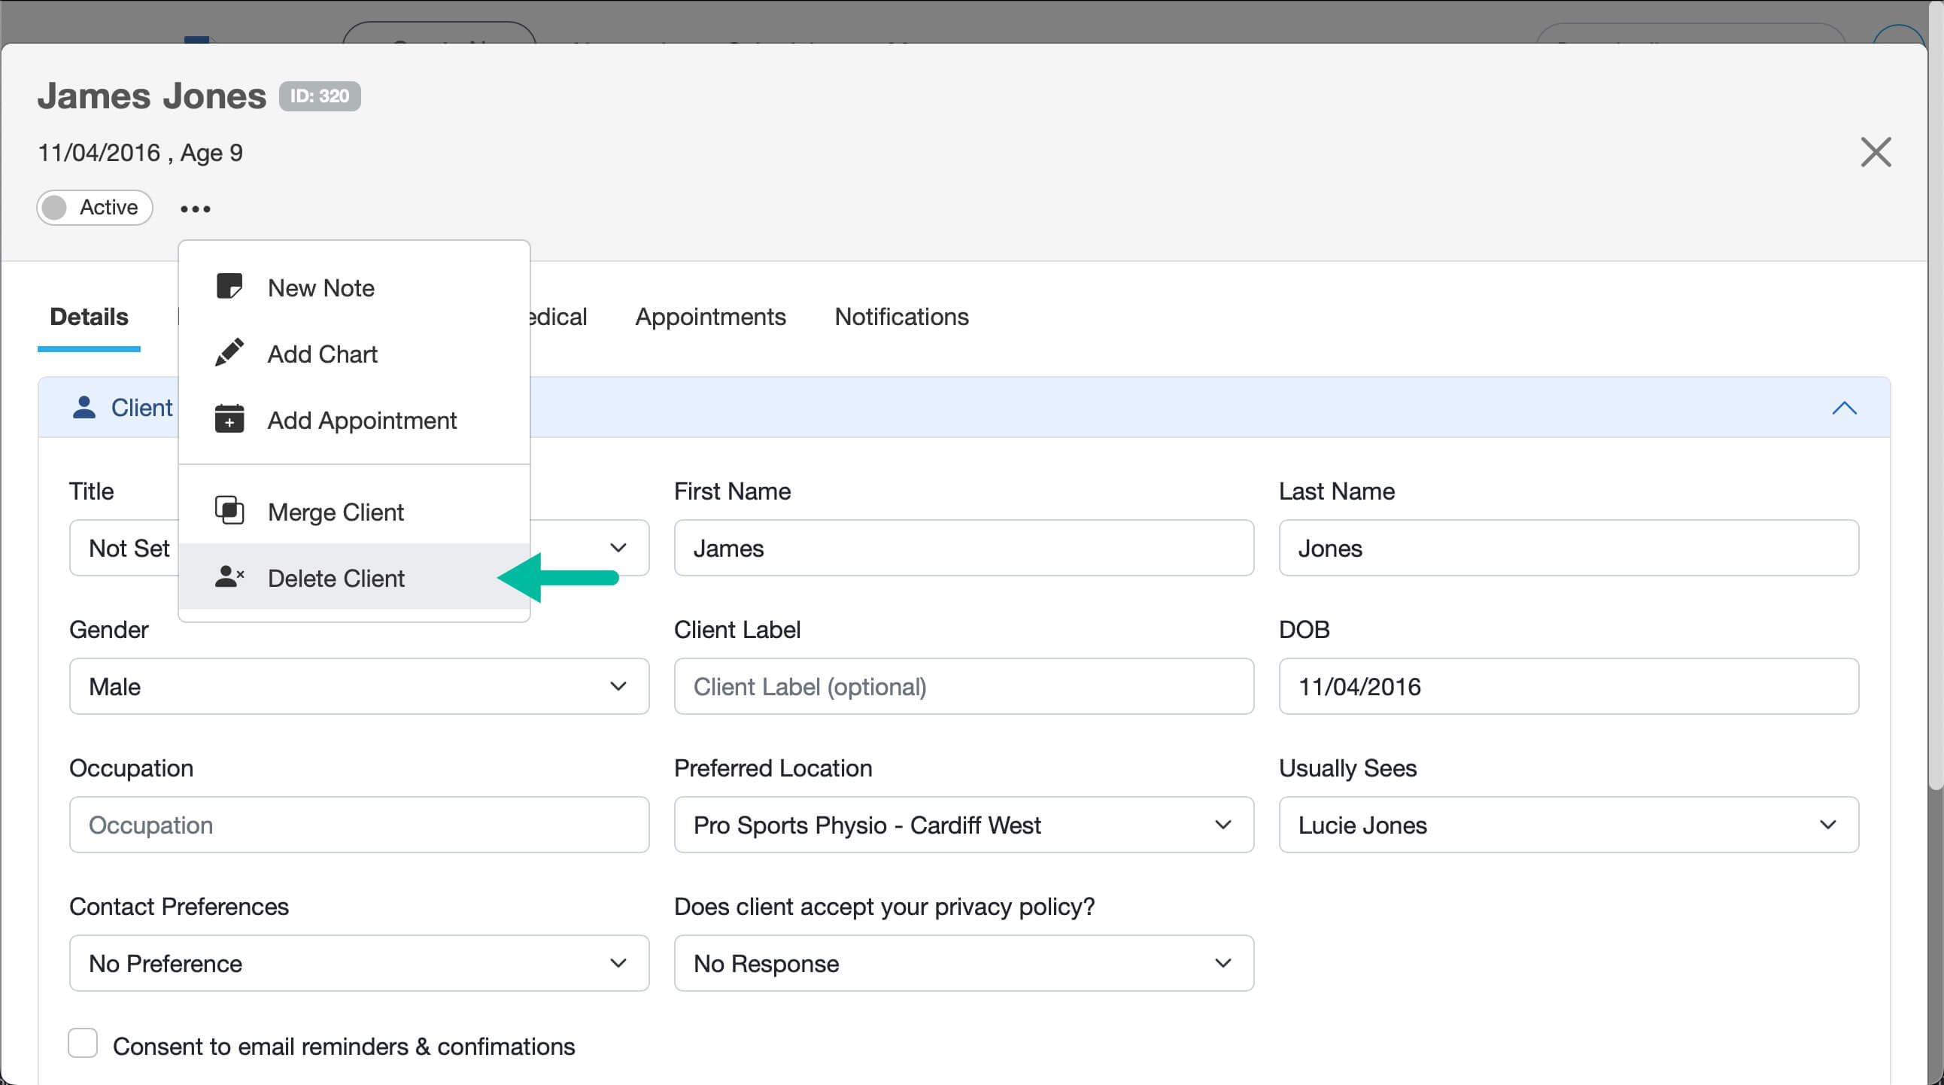This screenshot has height=1085, width=1944.
Task: Choose Merge Client menu entry
Action: click(336, 512)
